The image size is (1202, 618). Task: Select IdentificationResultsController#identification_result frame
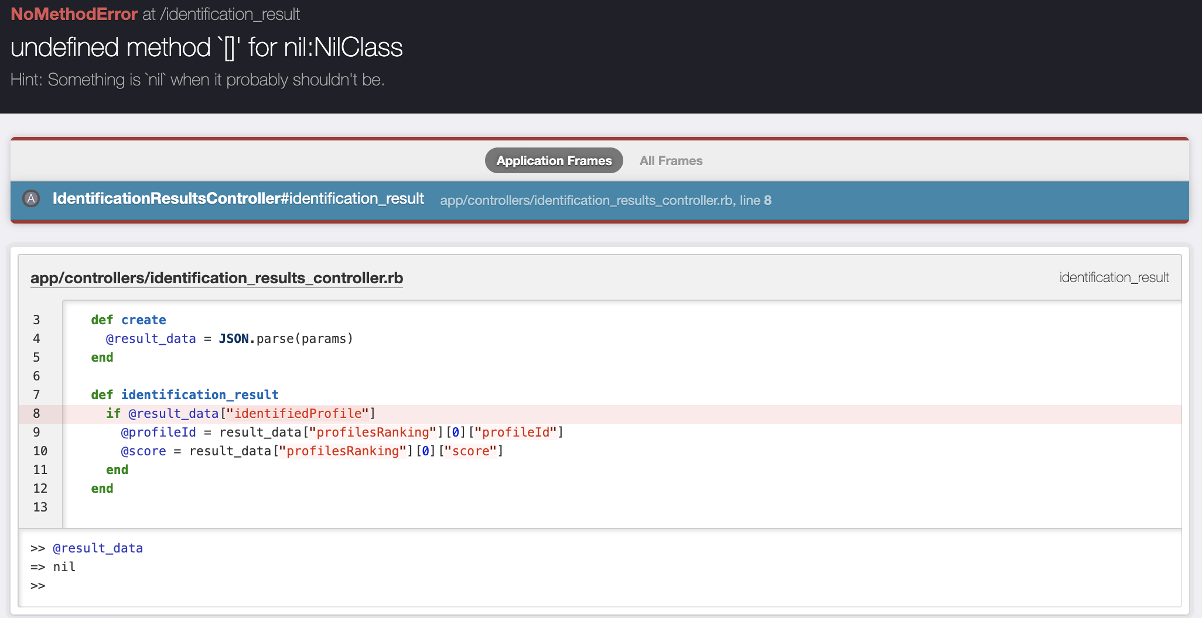point(238,198)
